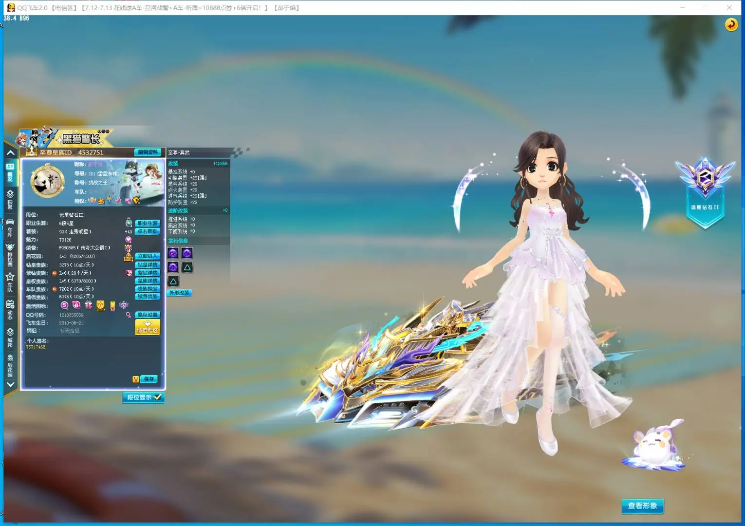This screenshot has height=526, width=745.
Task: Click the emoji face icon beside 保存
Action: pyautogui.click(x=136, y=379)
